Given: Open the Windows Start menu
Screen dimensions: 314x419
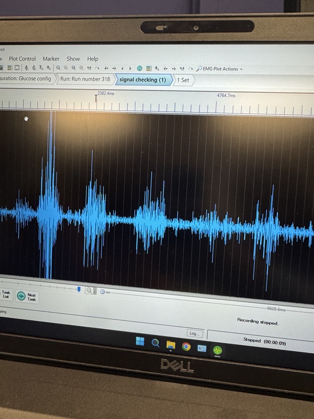Looking at the screenshot, I should (x=140, y=341).
